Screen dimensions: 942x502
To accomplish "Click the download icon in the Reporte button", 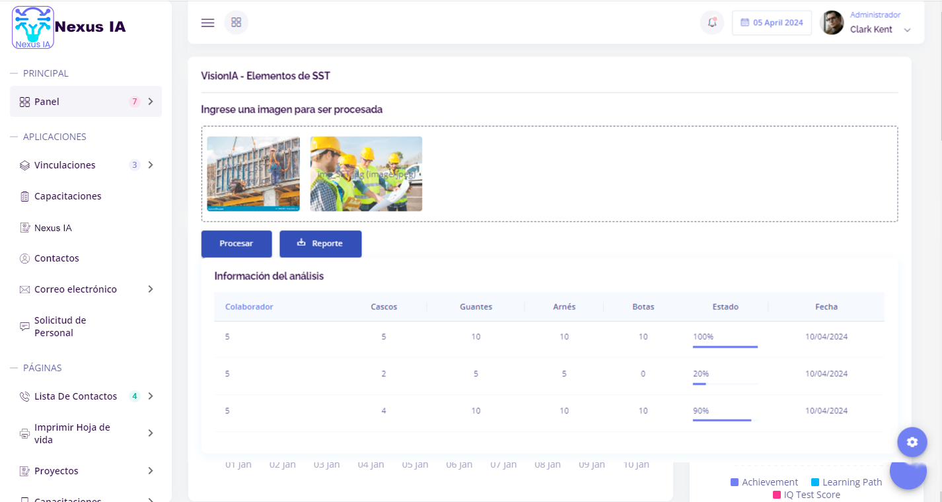I will [x=301, y=242].
